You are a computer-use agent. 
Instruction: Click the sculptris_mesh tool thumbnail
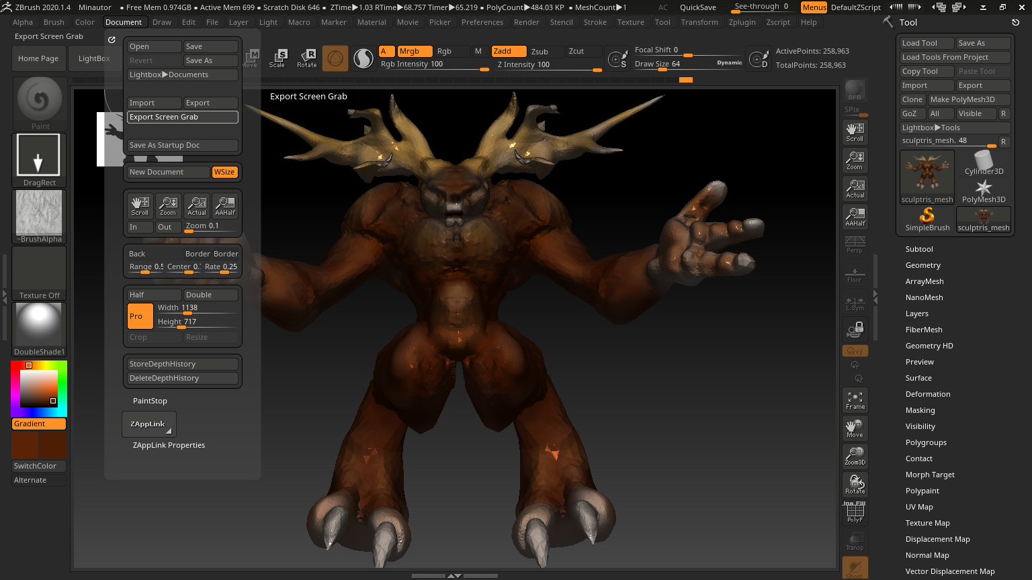927,177
